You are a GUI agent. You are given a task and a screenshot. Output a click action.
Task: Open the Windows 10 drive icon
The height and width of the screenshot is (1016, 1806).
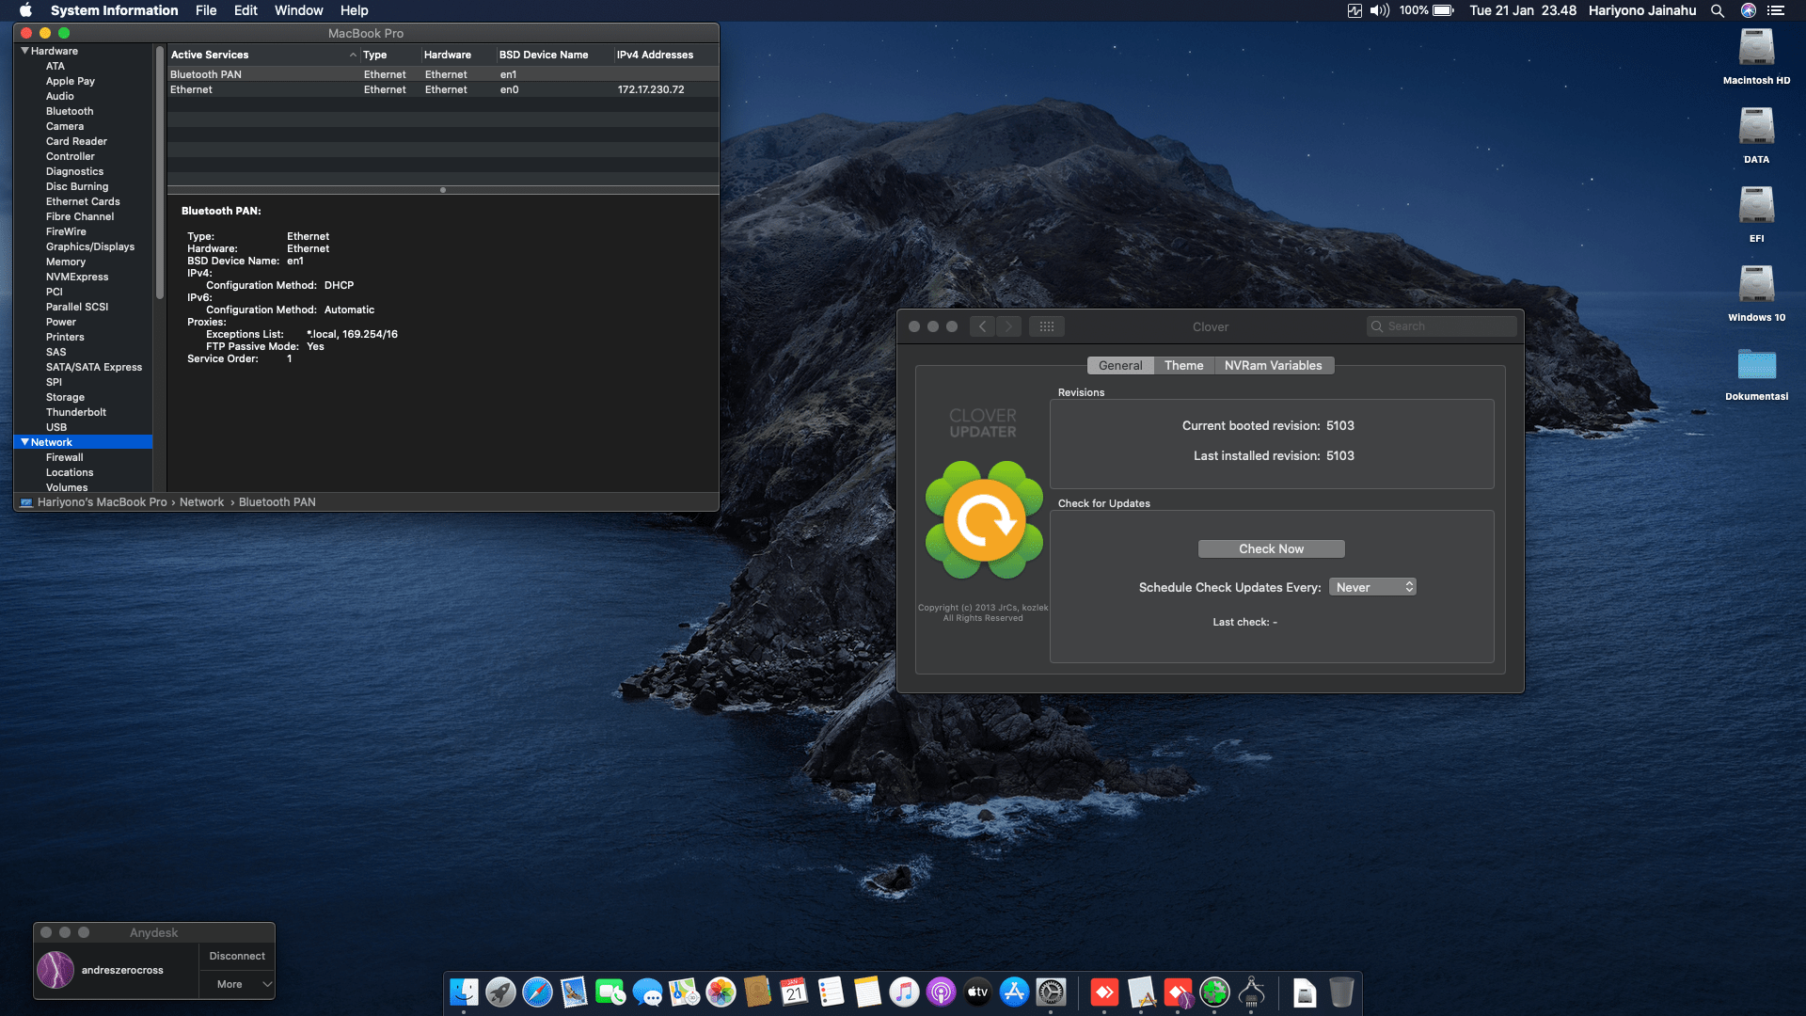point(1756,285)
